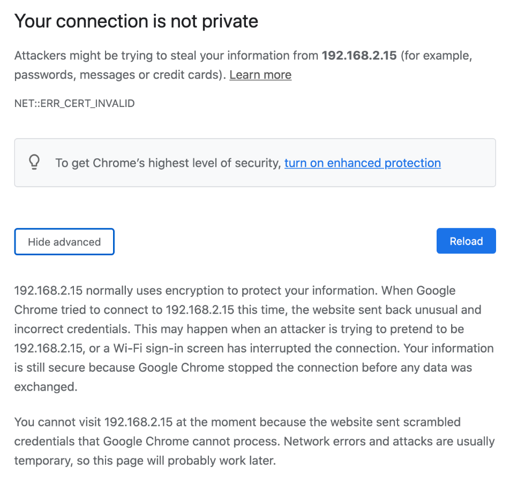Click the 'passwords, messages or credit cards' text

point(119,75)
